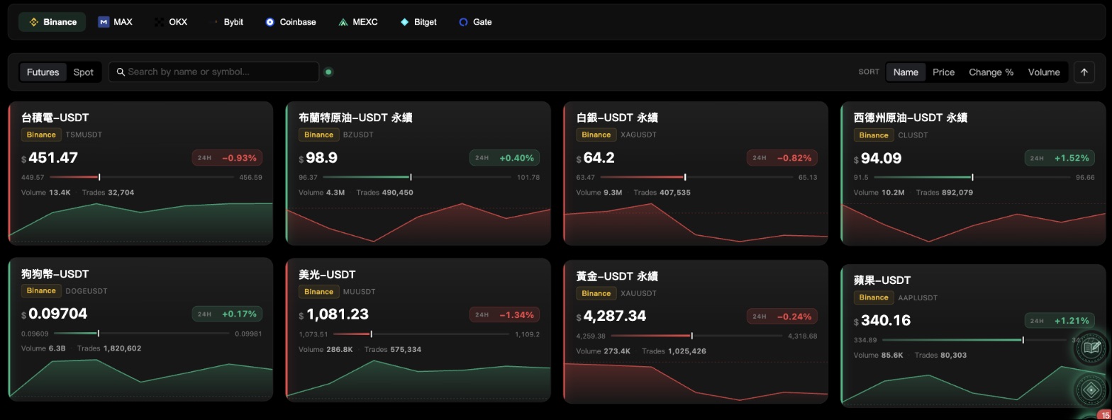This screenshot has width=1112, height=420.
Task: Sort the market list by Price
Action: pos(943,72)
